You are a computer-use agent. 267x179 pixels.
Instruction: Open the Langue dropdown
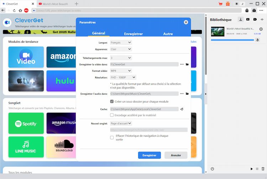[121, 42]
